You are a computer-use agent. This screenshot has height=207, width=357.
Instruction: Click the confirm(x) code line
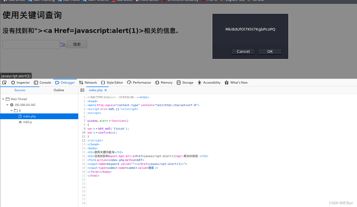point(102,133)
